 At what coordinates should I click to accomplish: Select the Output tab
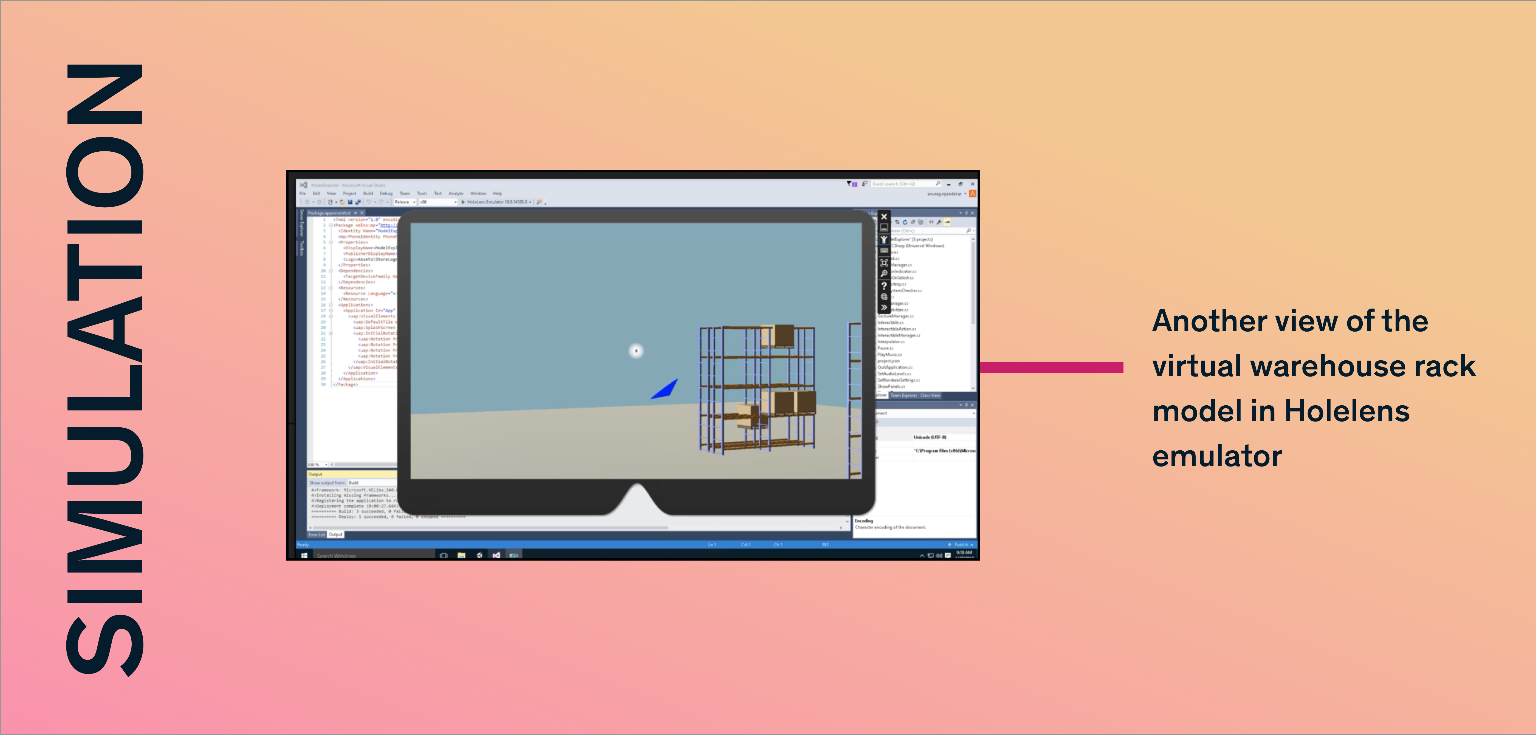point(336,535)
